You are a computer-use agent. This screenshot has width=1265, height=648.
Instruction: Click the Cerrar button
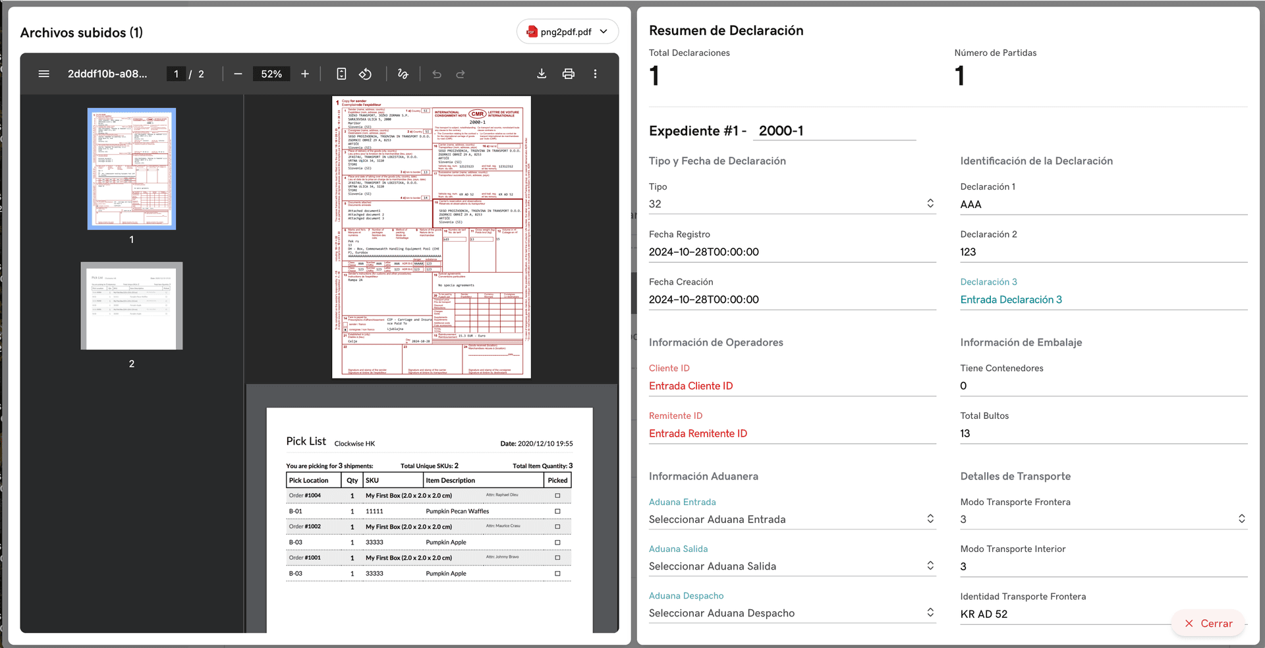[1208, 623]
